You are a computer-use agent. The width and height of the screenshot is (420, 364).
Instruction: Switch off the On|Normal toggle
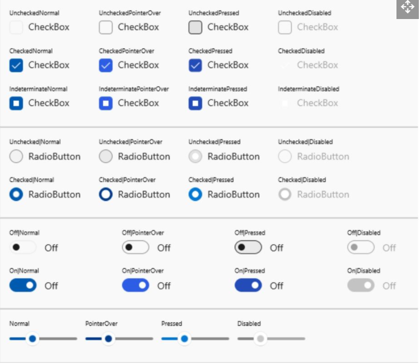click(23, 286)
